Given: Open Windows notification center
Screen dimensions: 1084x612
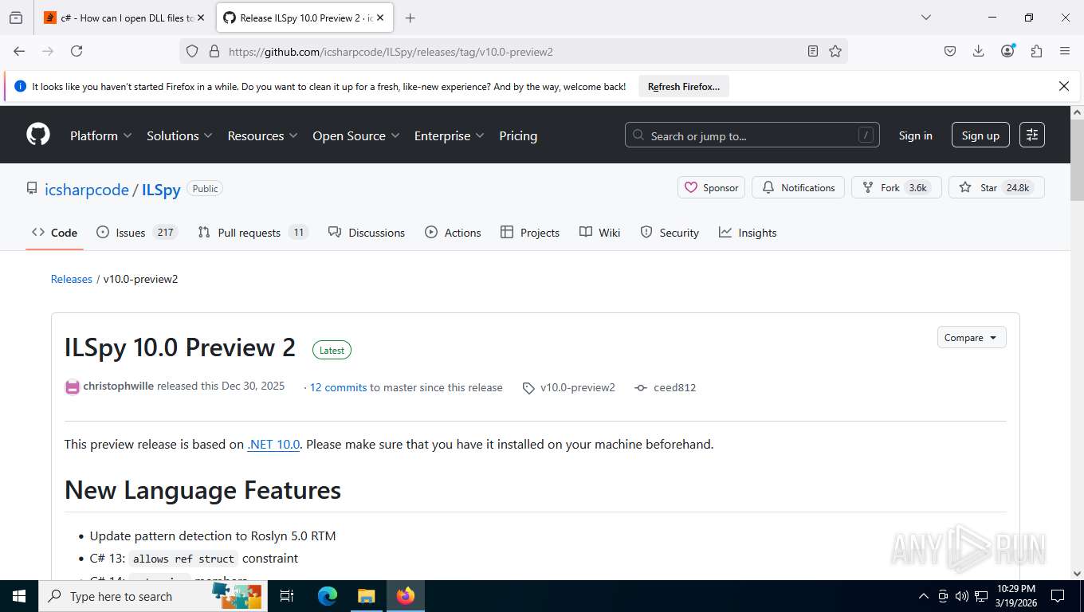Looking at the screenshot, I should 1058,596.
